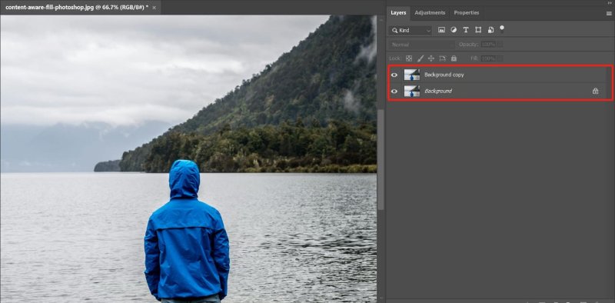Lock image pixels brush icon
The width and height of the screenshot is (615, 303).
coord(420,58)
